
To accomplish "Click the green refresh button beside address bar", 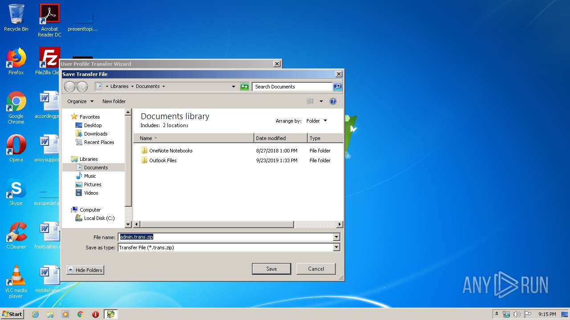I will [244, 87].
